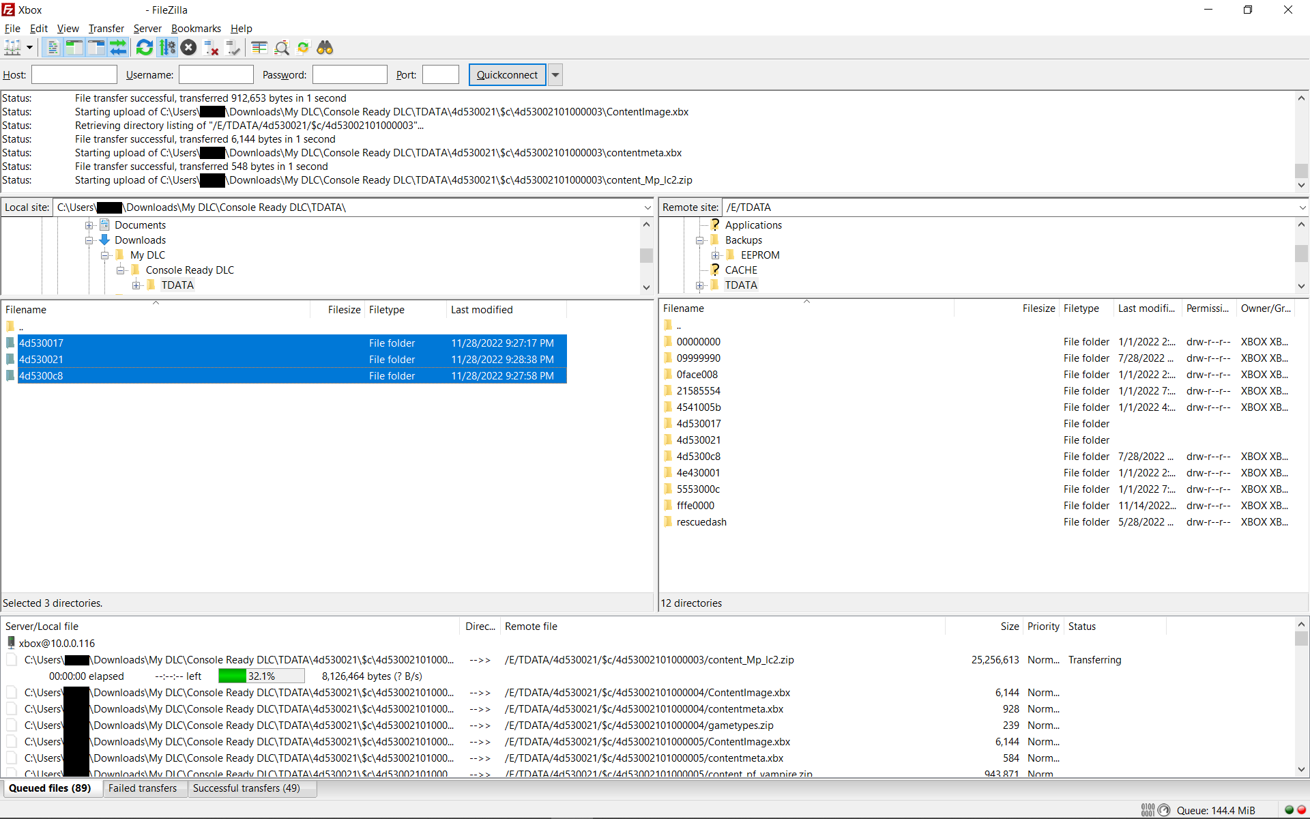
Task: Toggle transfer queue display
Action: tap(118, 48)
